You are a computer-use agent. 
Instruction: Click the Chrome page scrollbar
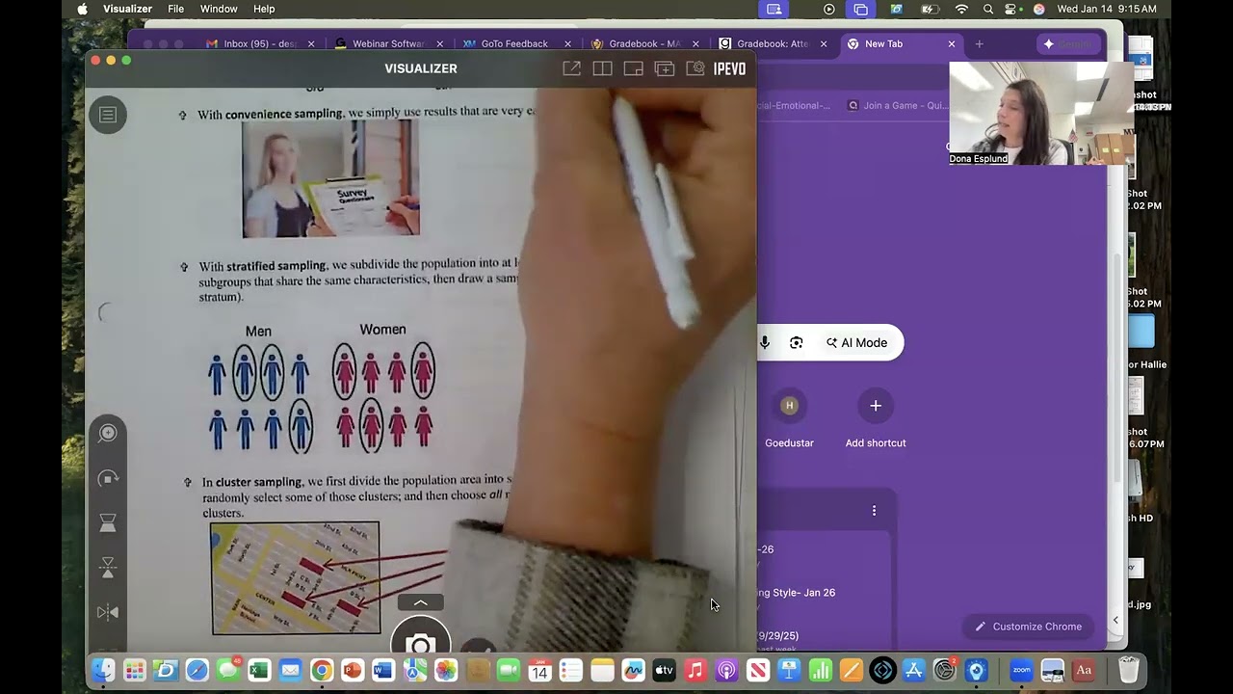click(x=1117, y=366)
